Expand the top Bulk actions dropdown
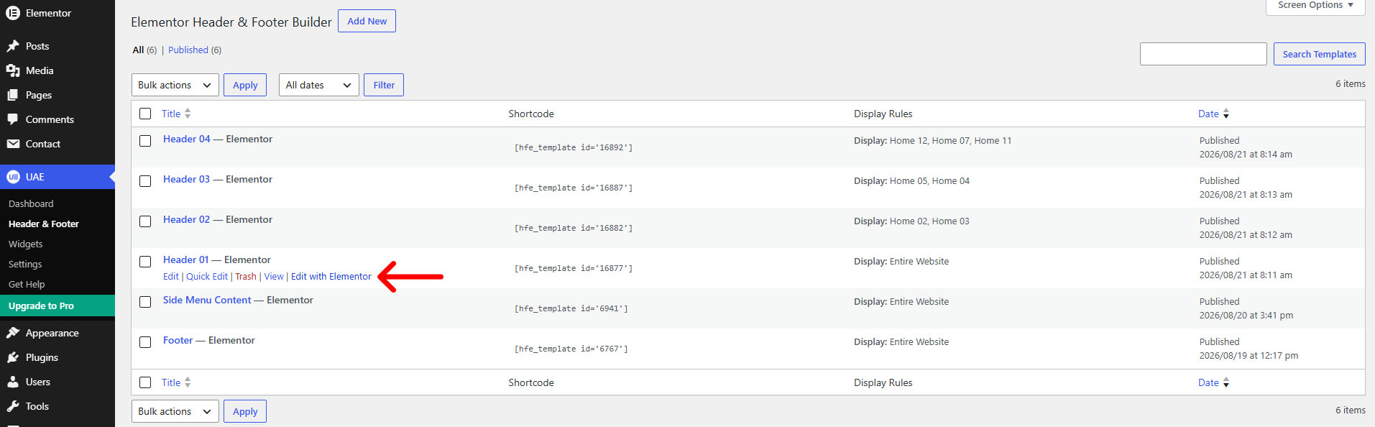This screenshot has width=1375, height=427. pyautogui.click(x=175, y=85)
